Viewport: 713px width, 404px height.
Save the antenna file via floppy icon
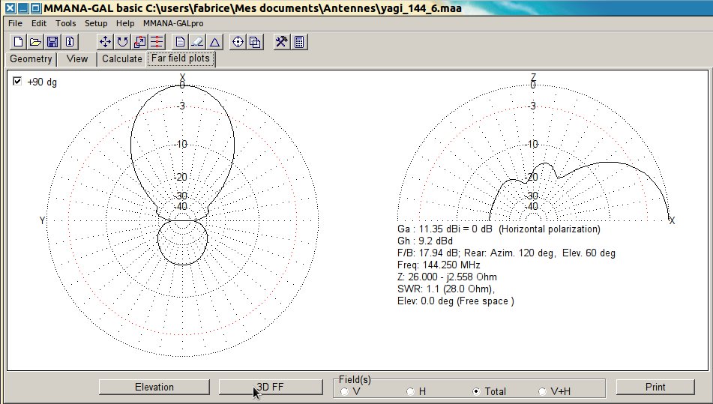point(52,42)
